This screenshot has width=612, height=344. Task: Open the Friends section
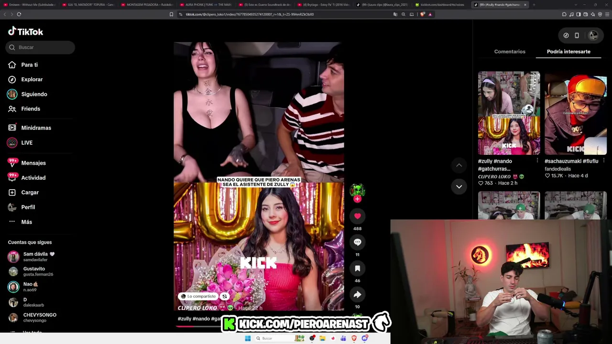pos(24,109)
